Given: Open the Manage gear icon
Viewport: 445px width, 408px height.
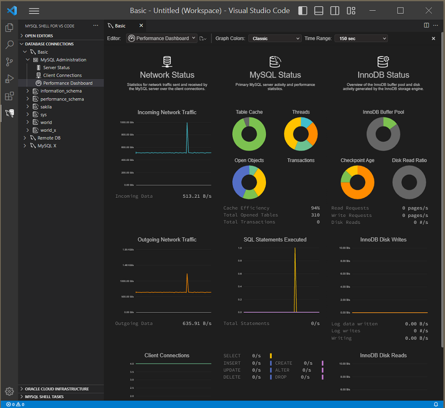Looking at the screenshot, I should (9, 391).
